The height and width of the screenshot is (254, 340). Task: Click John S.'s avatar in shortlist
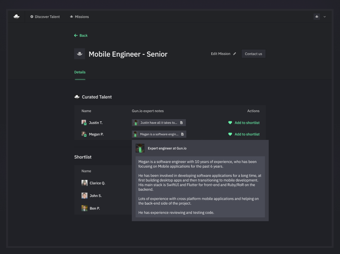coord(84,196)
